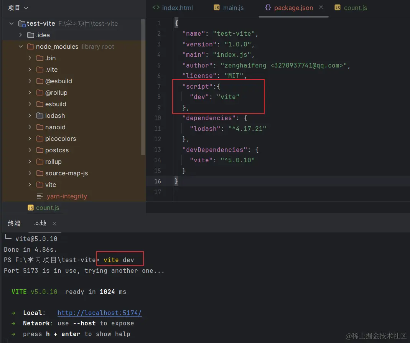Click the @esbuild folder icon
Image resolution: width=410 pixels, height=343 pixels.
[x=40, y=81]
